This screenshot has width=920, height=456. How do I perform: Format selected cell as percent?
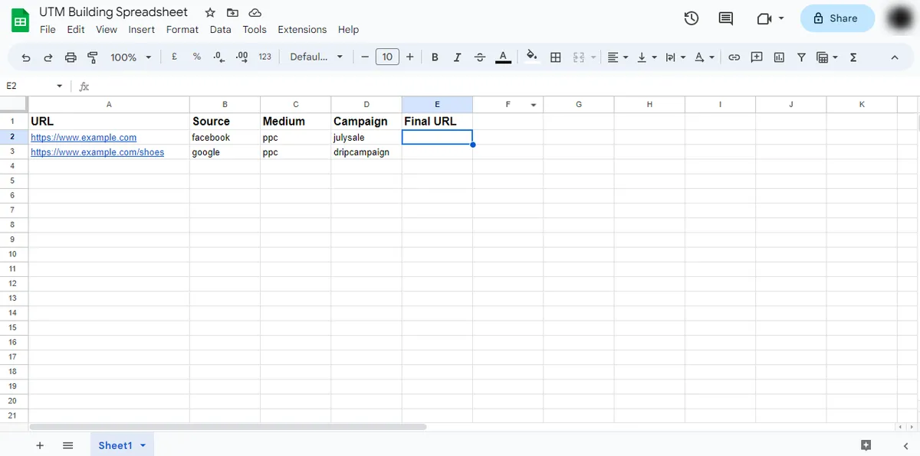point(196,57)
